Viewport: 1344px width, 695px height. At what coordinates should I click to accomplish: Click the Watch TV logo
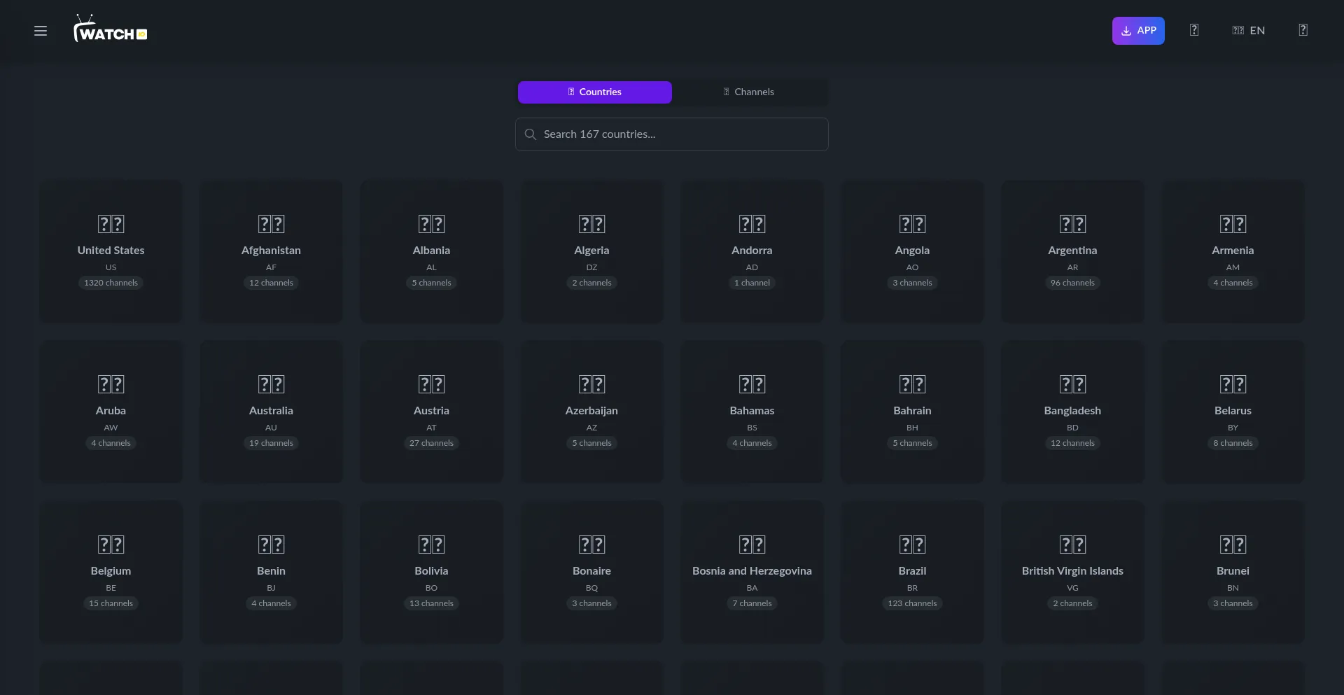coord(110,29)
